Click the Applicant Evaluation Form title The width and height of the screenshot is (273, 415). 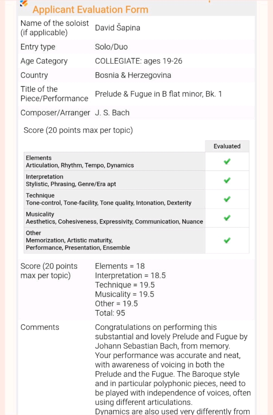[90, 10]
